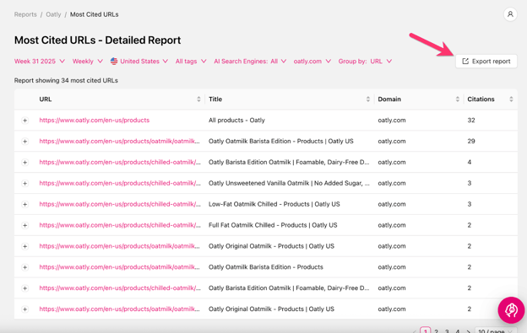Open the Weekly frequency dropdown
The image size is (527, 333).
(x=87, y=62)
